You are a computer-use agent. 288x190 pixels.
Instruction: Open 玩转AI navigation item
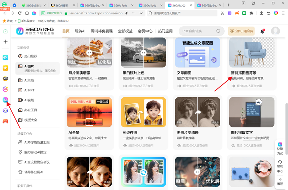(x=80, y=31)
